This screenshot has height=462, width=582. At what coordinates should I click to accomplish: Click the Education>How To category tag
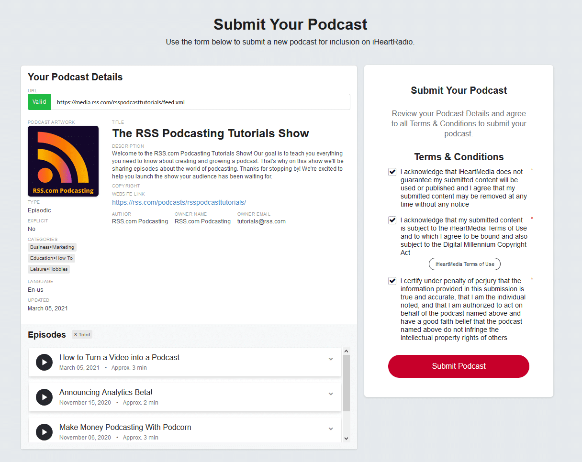pos(52,258)
